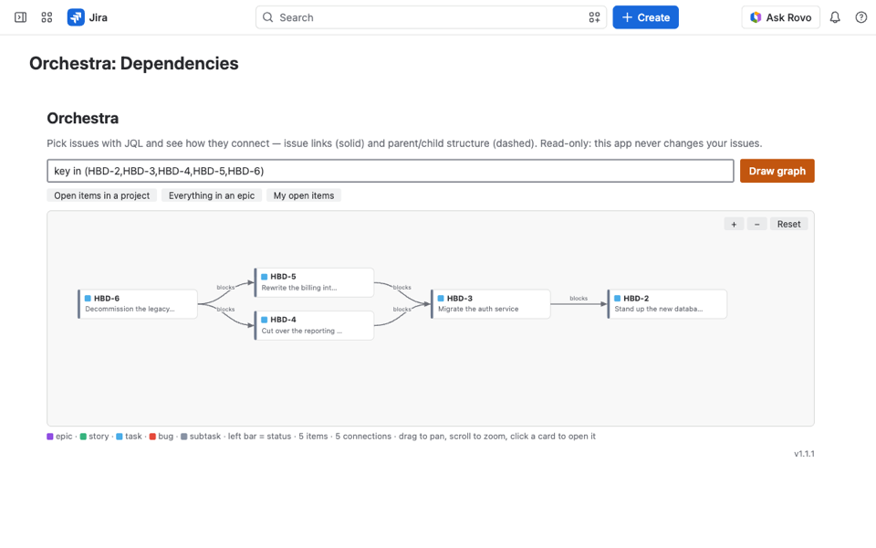This screenshot has width=876, height=548.
Task: Select the Open items in a project preset
Action: pos(101,195)
